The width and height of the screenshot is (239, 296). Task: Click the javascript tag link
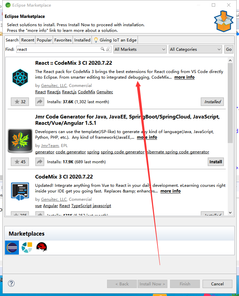[x=102, y=206]
